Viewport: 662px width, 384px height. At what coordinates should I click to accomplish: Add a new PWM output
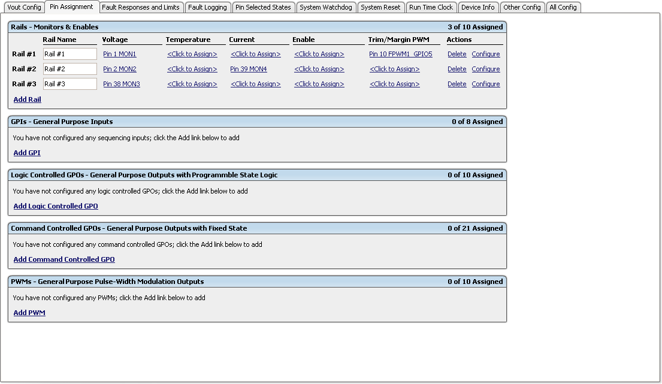[29, 312]
